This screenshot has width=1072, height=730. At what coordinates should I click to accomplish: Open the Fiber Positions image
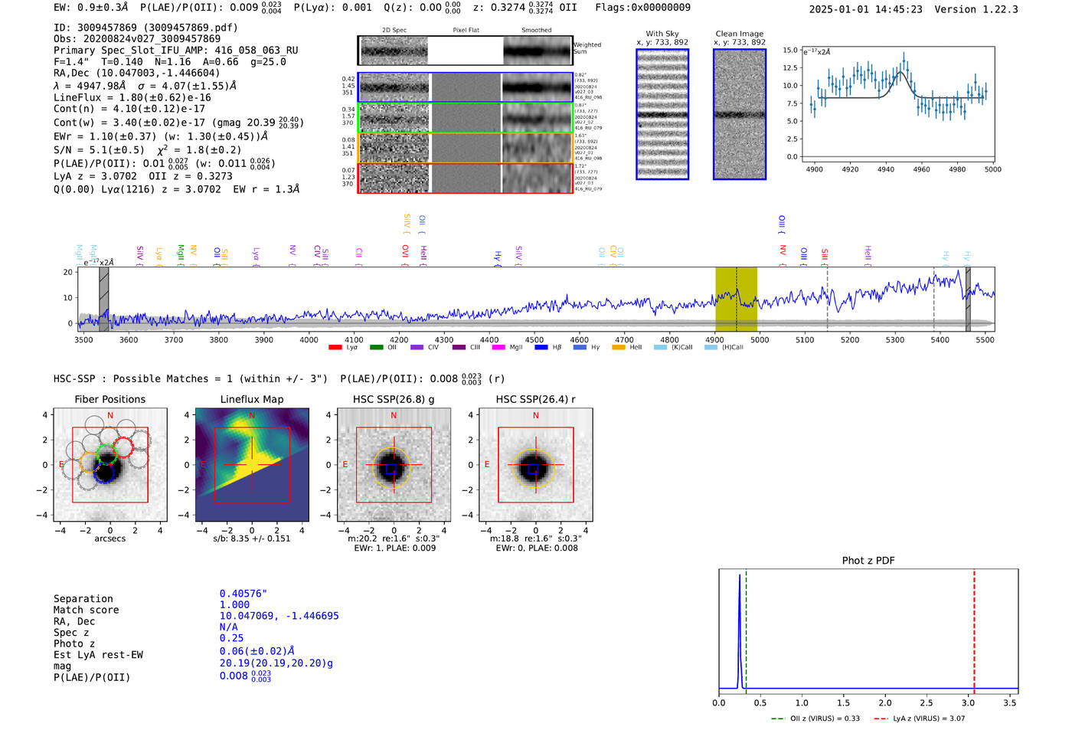click(x=109, y=465)
